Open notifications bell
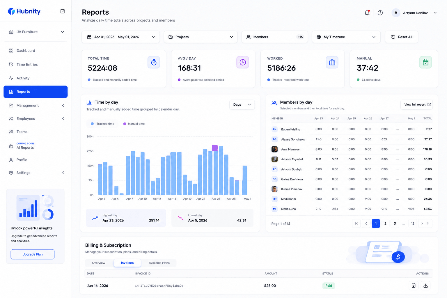Screen dimensions: 447x298 click(367, 13)
